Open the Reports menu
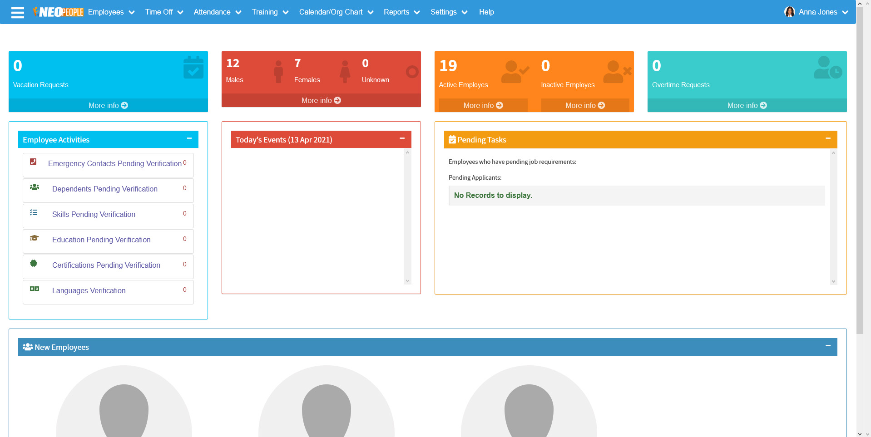The image size is (871, 437). point(401,12)
